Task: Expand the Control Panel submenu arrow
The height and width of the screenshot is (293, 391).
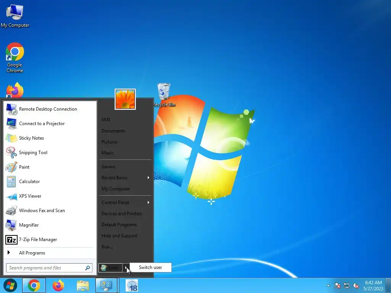Action: (149, 203)
